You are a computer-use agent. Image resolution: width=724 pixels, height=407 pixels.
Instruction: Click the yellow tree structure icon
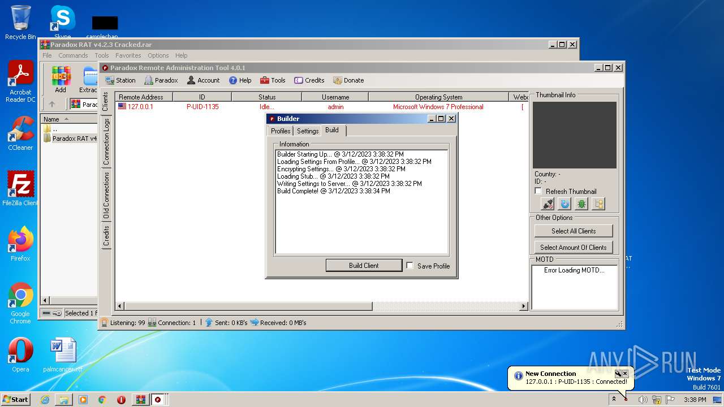pos(598,204)
